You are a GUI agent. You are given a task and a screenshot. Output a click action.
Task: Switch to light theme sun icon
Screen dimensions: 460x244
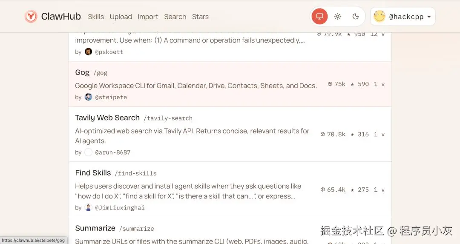click(x=338, y=17)
